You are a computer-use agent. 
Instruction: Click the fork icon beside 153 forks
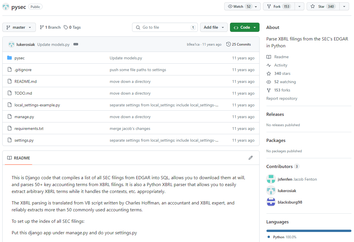pyautogui.click(x=269, y=90)
